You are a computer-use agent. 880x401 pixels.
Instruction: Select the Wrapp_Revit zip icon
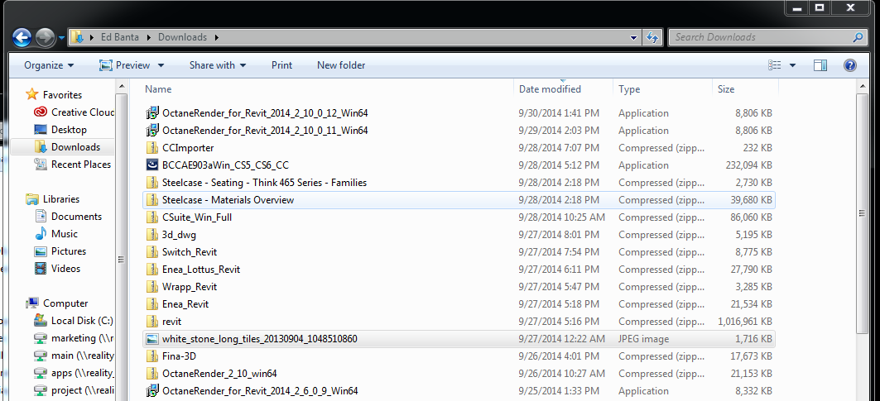pos(152,287)
